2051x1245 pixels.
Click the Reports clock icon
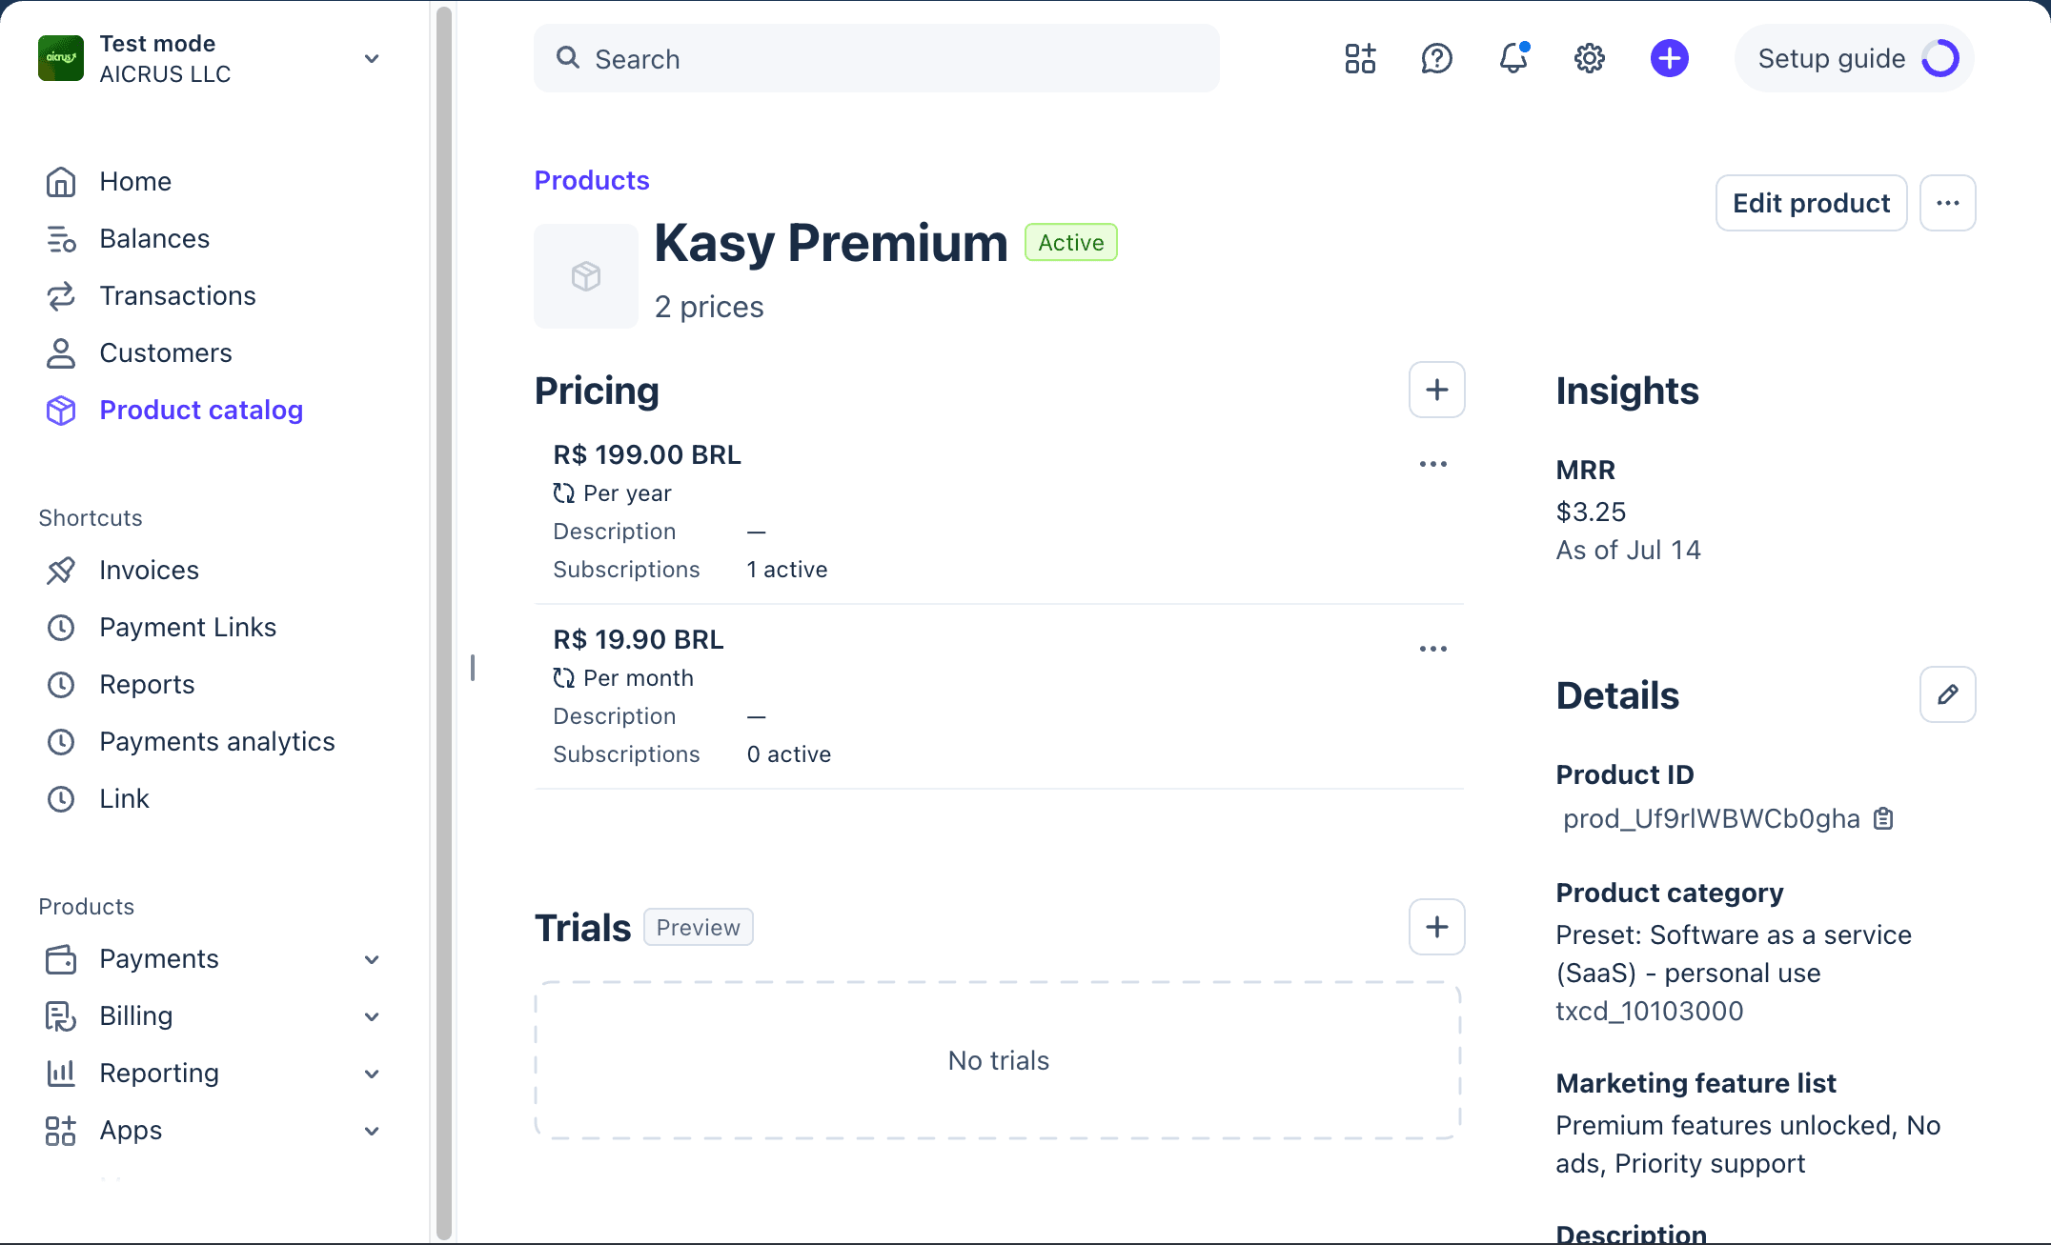pyautogui.click(x=61, y=684)
